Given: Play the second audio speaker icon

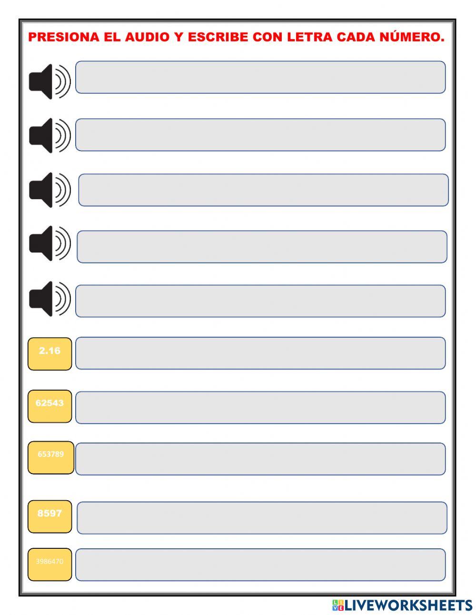Looking at the screenshot, I should [50, 136].
